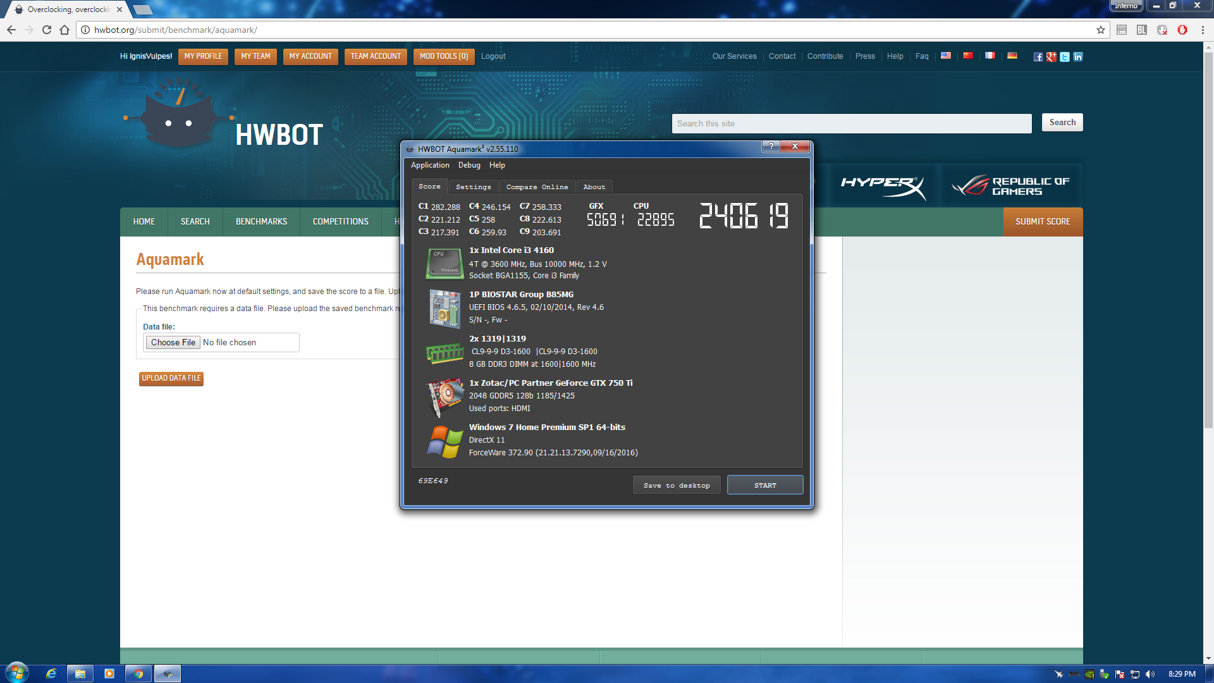This screenshot has width=1214, height=683.
Task: Open the volume tray icon
Action: 1150,674
